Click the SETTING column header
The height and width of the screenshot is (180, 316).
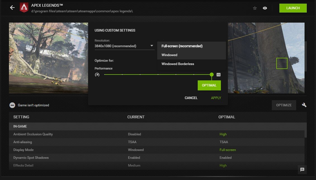[21, 117]
